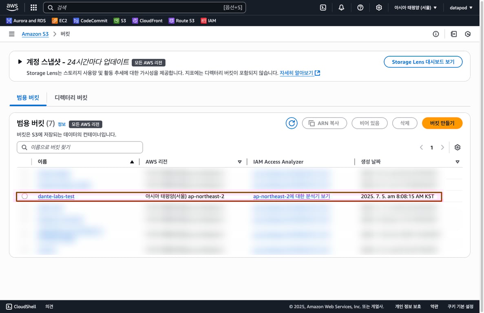Open Aurora and RDS shortcut
The image size is (484, 313).
26,21
